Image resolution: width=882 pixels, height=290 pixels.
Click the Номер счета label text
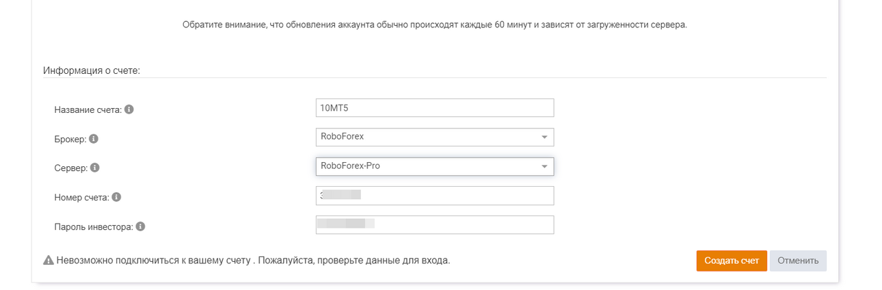point(81,197)
